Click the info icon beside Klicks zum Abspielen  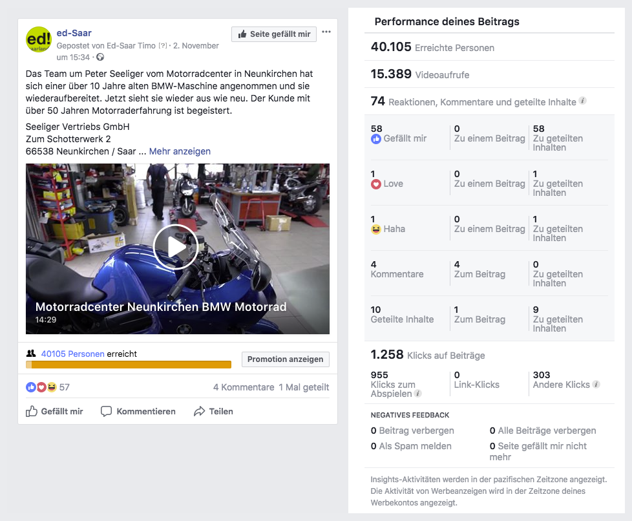point(418,394)
